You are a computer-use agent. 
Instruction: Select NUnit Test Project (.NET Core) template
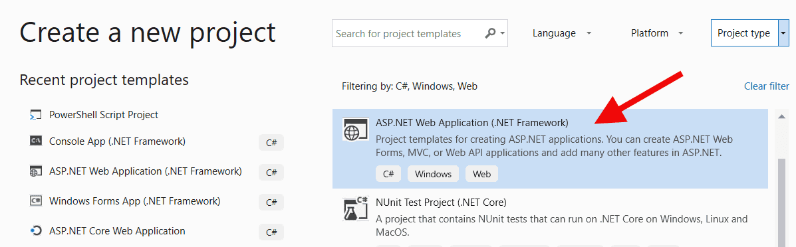tap(551, 218)
